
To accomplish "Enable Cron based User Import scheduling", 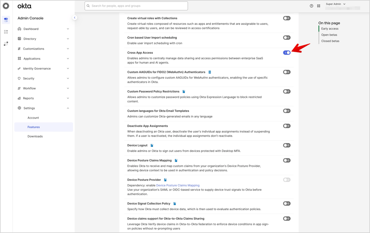I will tap(287, 38).
